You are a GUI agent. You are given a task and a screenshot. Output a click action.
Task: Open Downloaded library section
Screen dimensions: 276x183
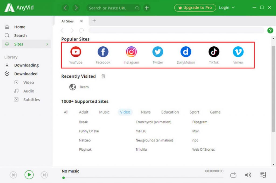pyautogui.click(x=26, y=74)
